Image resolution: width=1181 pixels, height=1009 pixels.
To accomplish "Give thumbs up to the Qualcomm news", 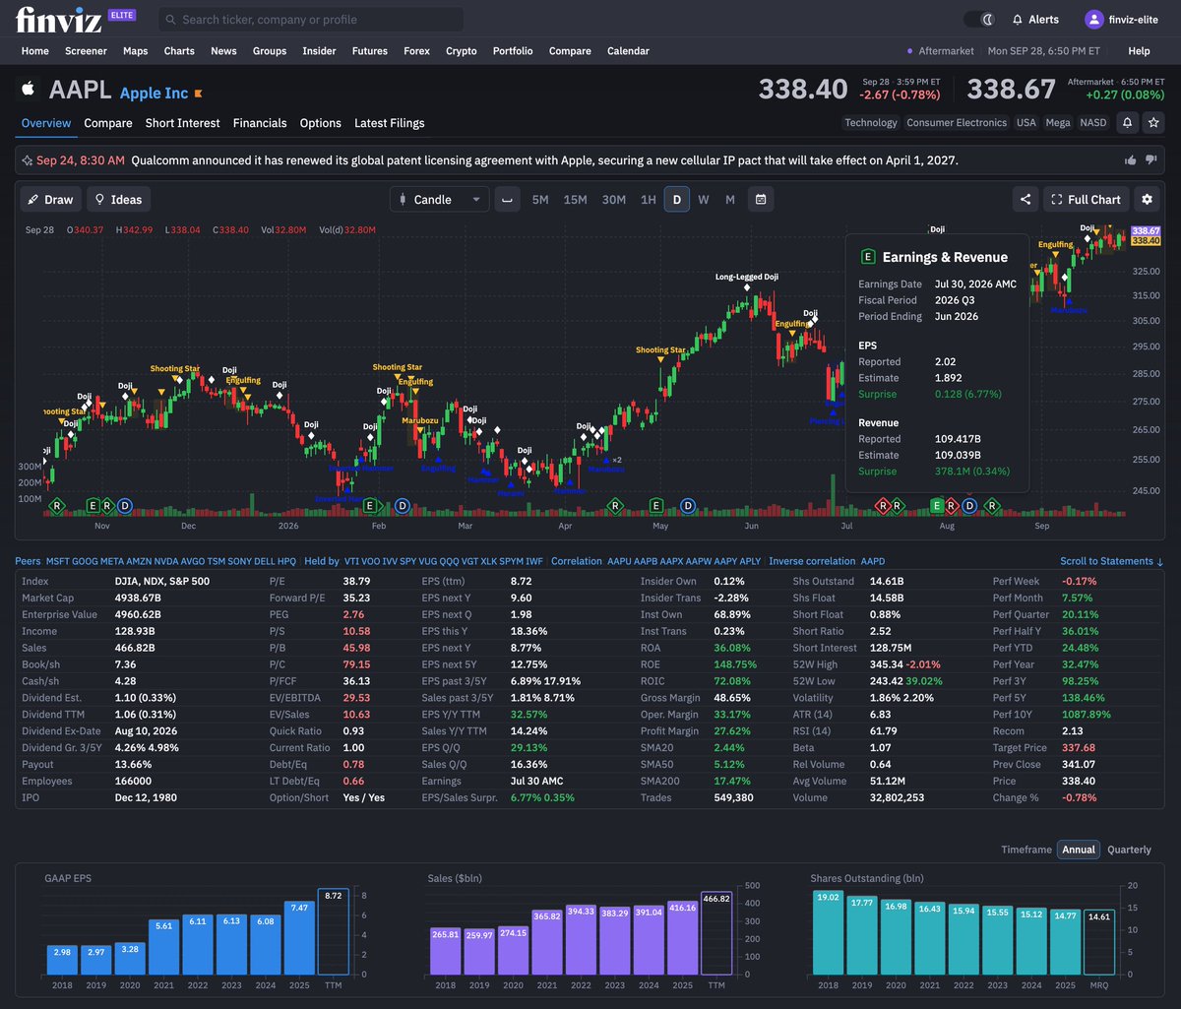I will click(x=1131, y=159).
